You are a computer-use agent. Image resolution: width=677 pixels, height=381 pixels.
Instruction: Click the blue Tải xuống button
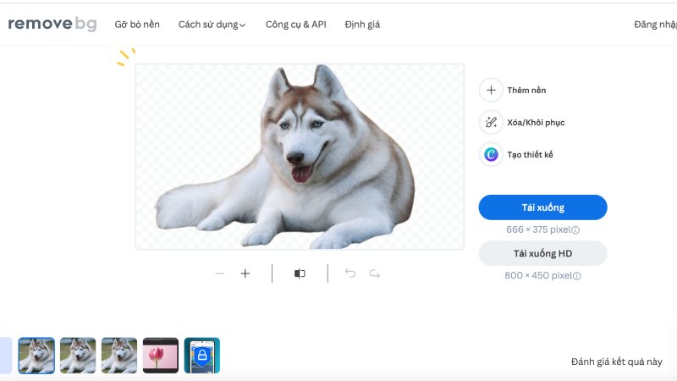(x=542, y=207)
